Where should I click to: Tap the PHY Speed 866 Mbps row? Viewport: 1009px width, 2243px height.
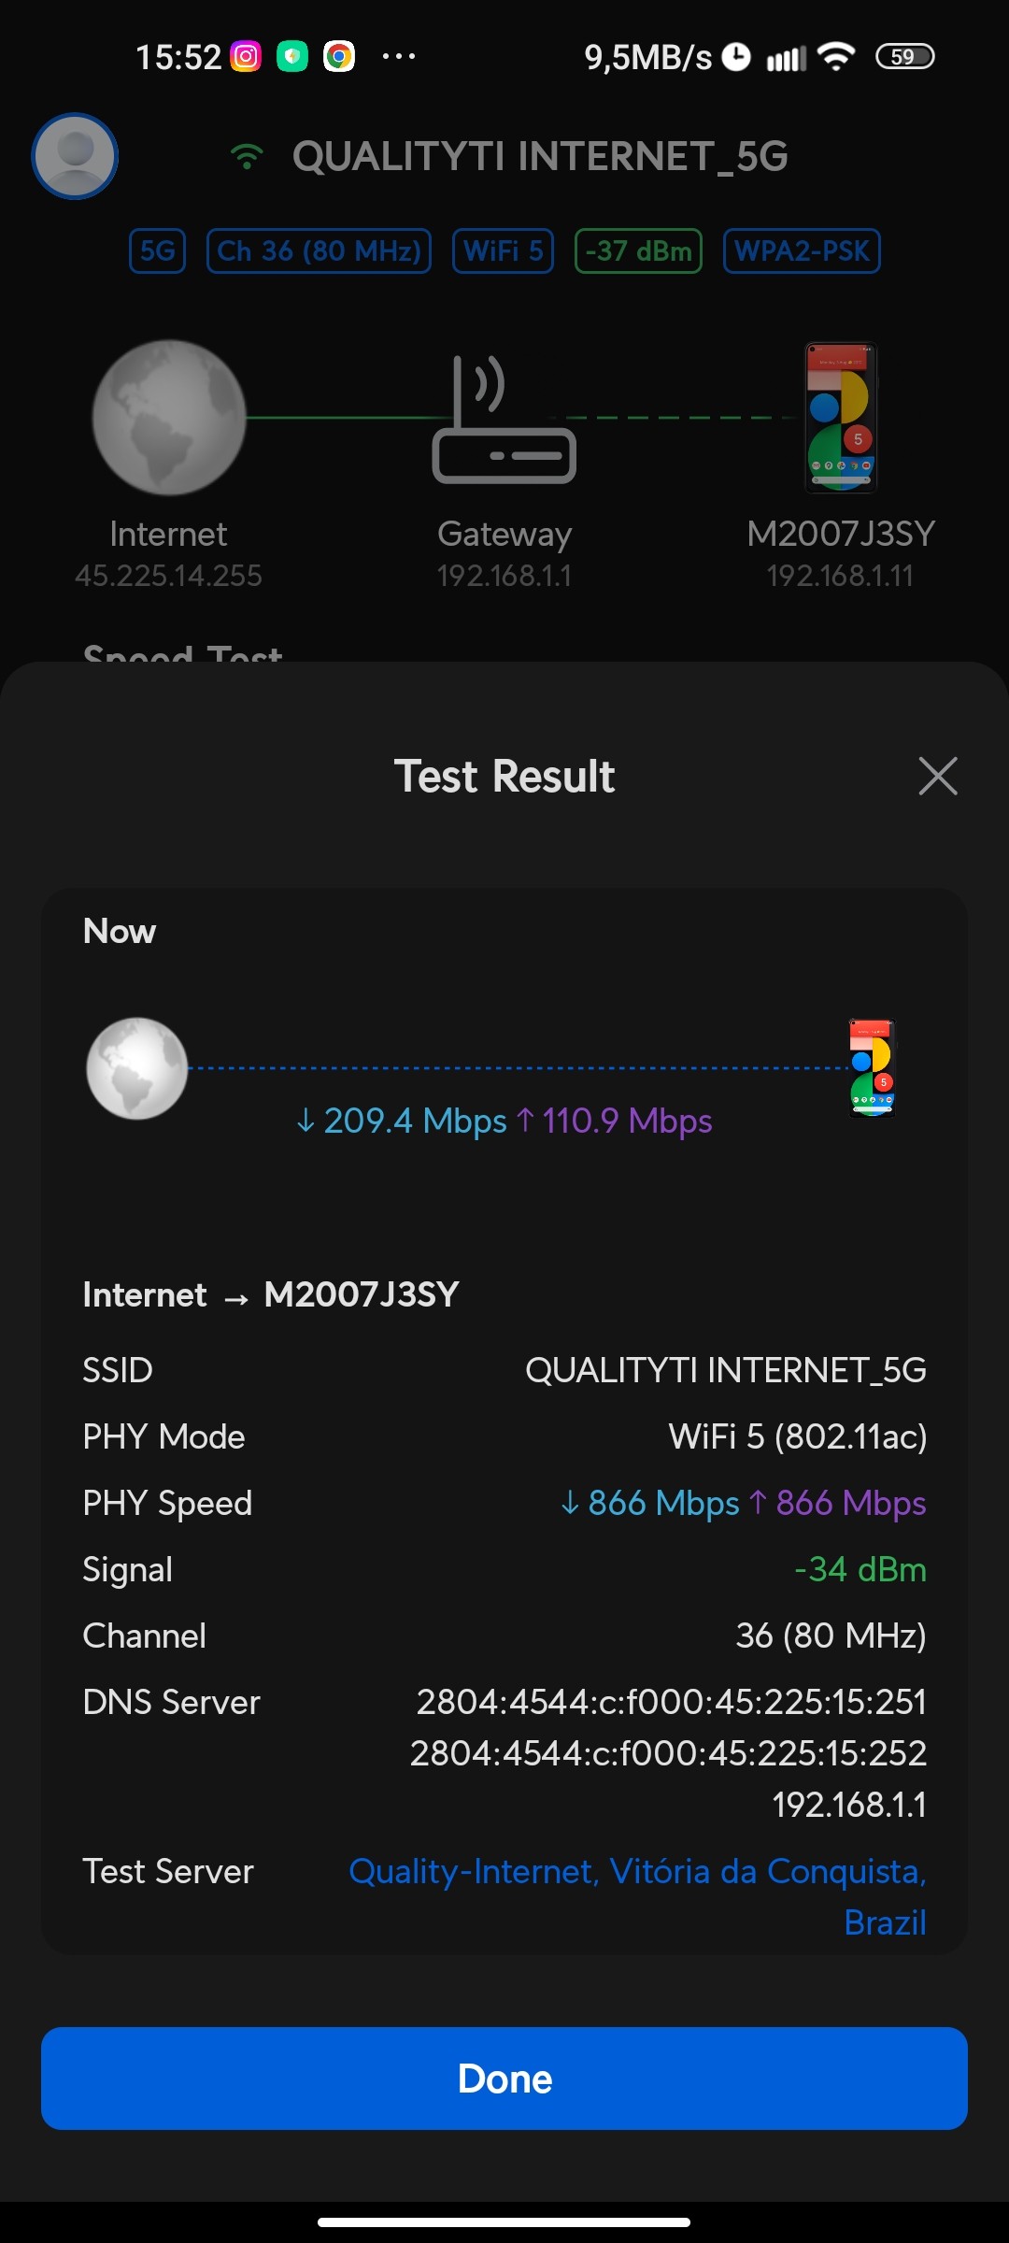(504, 1503)
